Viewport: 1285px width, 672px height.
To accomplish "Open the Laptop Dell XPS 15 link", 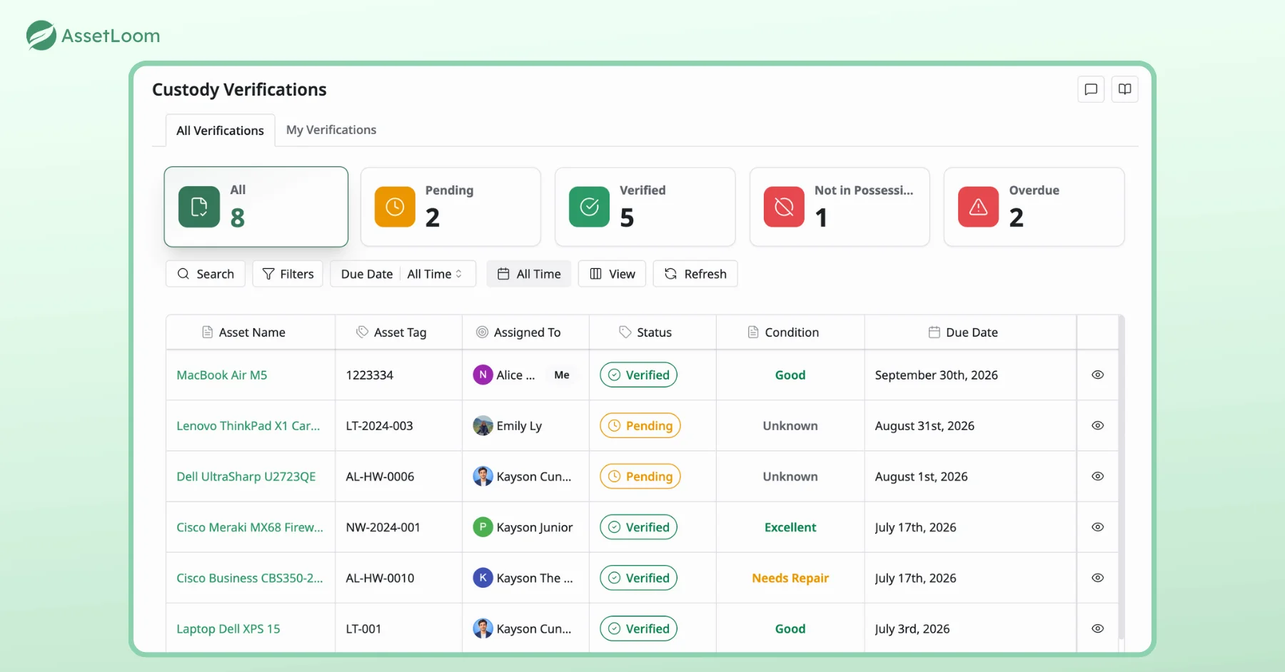I will (x=228, y=629).
